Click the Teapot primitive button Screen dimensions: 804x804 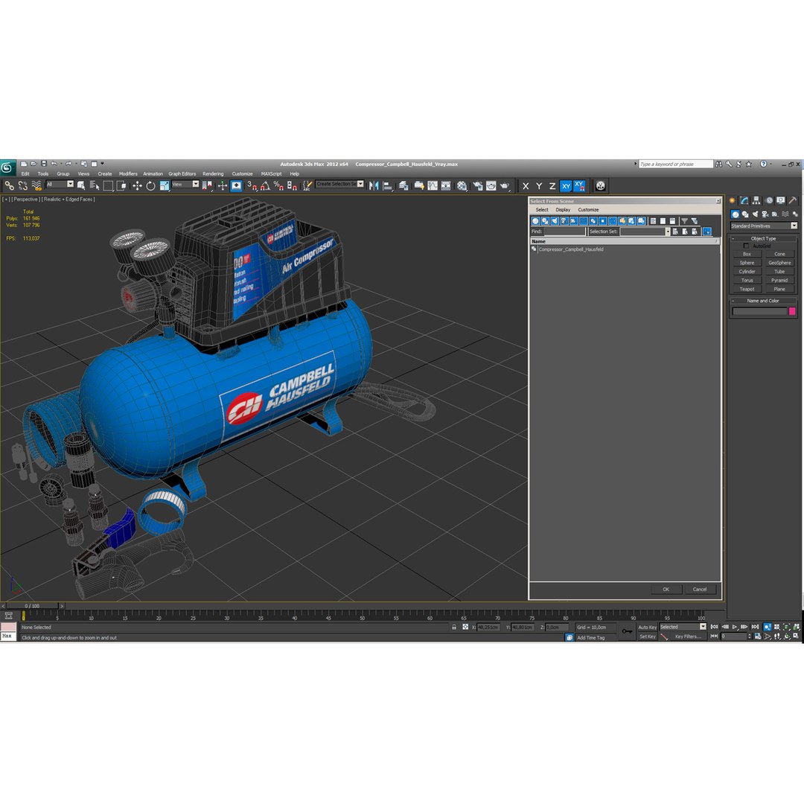point(747,289)
